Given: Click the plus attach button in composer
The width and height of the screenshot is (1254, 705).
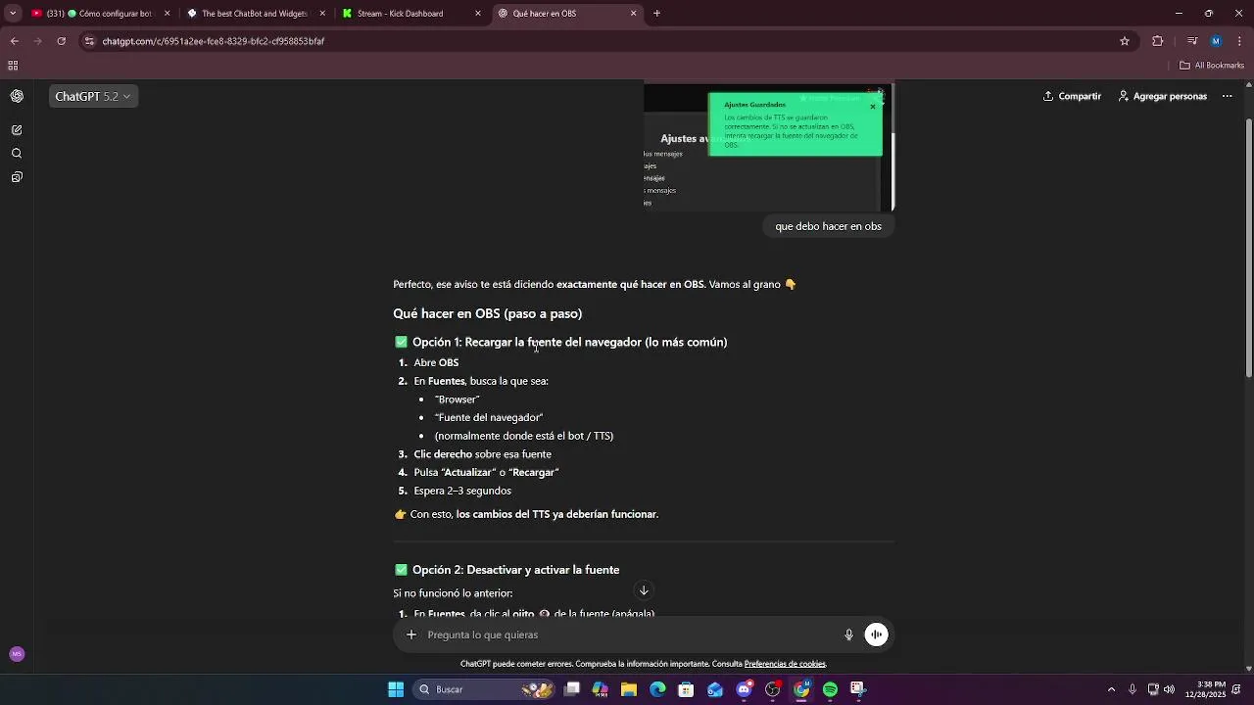Looking at the screenshot, I should pos(411,634).
